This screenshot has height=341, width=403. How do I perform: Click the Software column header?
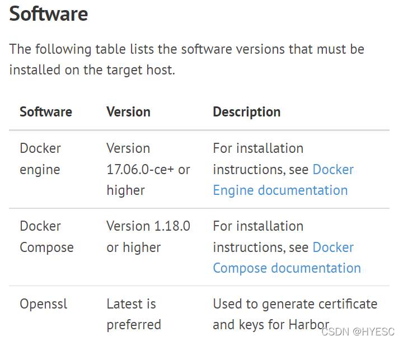pyautogui.click(x=46, y=112)
